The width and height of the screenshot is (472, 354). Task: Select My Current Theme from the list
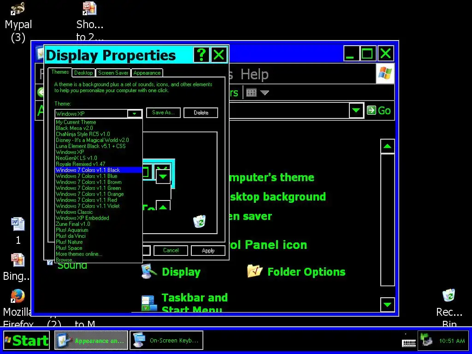(x=99, y=122)
